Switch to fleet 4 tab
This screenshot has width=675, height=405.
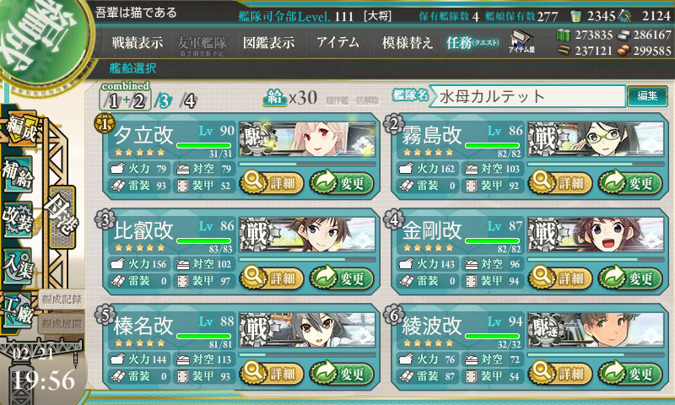(x=188, y=101)
